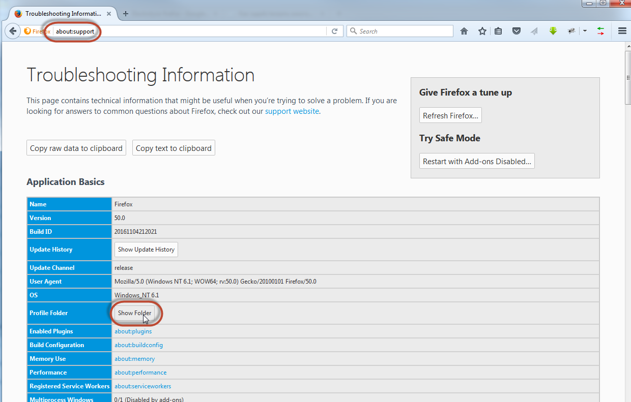This screenshot has height=402, width=631.
Task: Open the support website link
Action: coord(292,111)
